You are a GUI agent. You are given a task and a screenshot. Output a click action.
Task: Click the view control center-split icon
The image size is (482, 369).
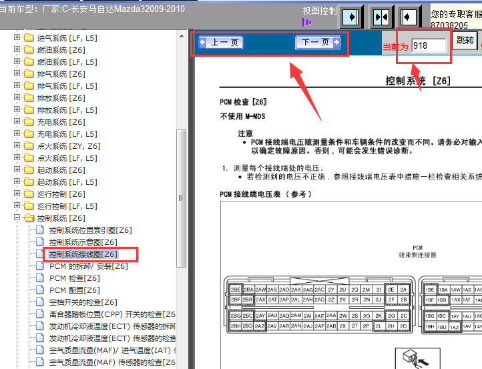381,17
